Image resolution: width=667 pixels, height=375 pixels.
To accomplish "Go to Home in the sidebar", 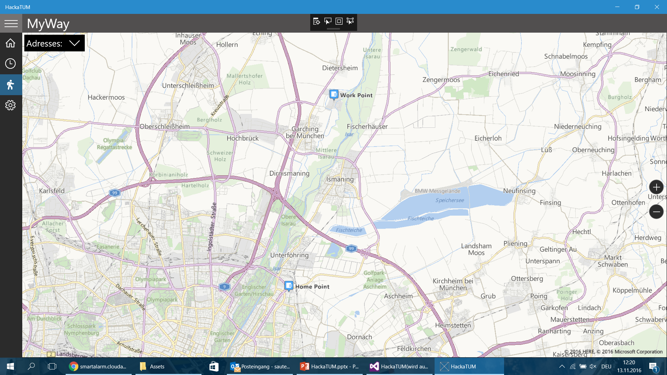I will coord(10,43).
